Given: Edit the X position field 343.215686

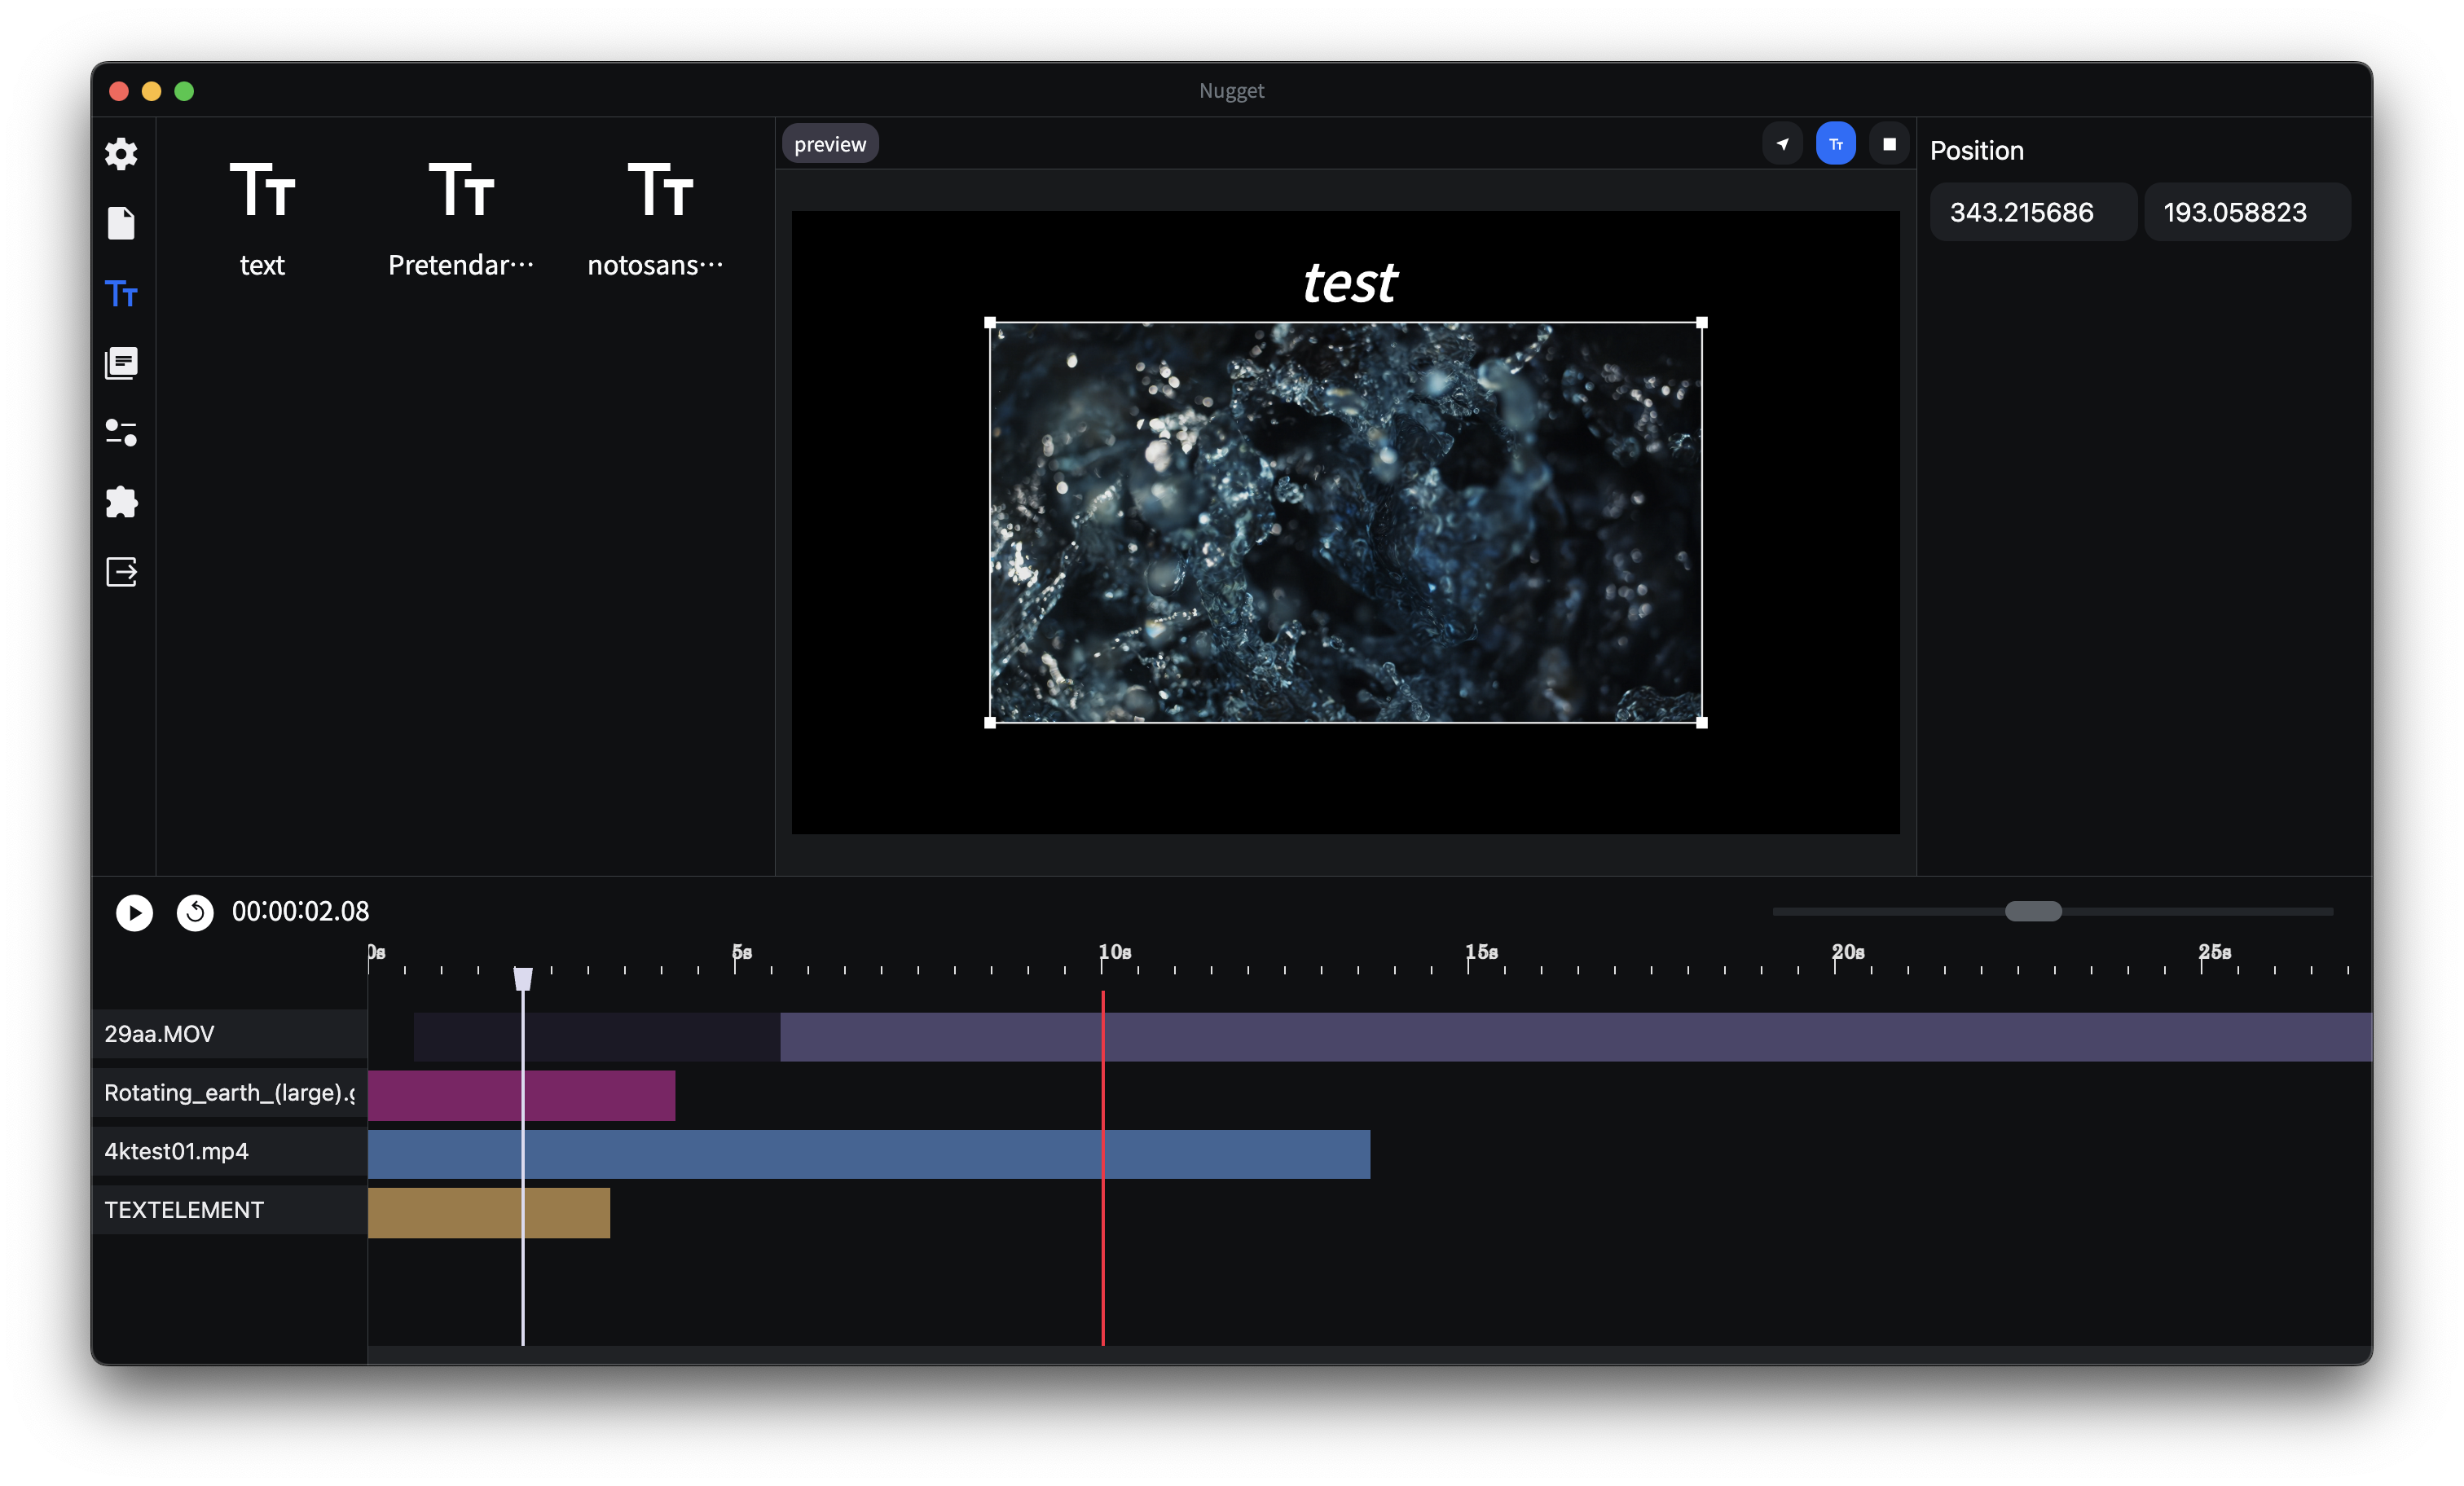Looking at the screenshot, I should tap(2032, 212).
